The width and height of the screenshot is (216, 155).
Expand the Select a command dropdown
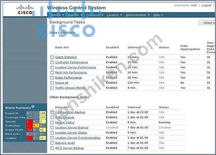207,23
